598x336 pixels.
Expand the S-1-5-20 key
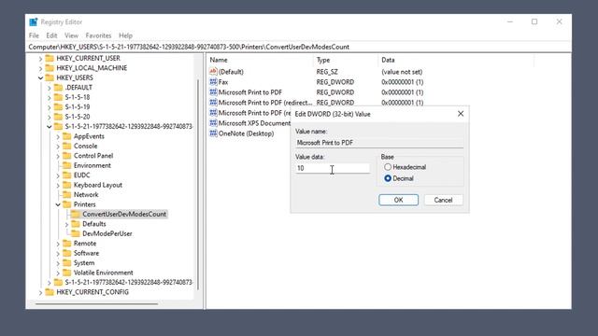(x=50, y=117)
